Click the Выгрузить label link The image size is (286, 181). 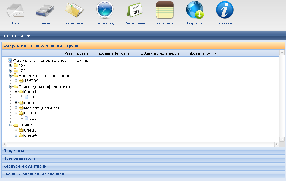195,23
